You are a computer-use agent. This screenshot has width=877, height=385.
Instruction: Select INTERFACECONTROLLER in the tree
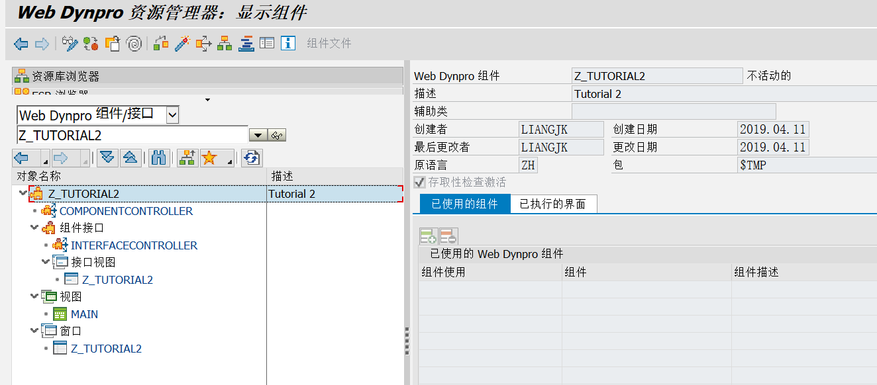[x=134, y=245]
